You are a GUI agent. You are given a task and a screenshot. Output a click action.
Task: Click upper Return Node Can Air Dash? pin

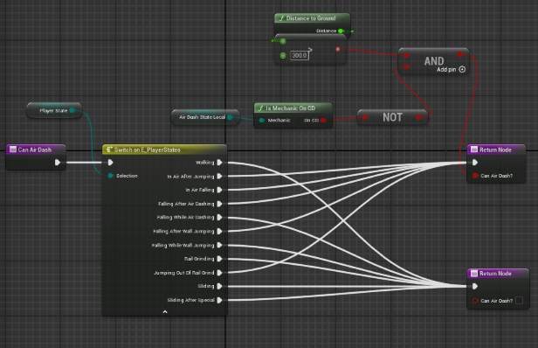pos(475,176)
